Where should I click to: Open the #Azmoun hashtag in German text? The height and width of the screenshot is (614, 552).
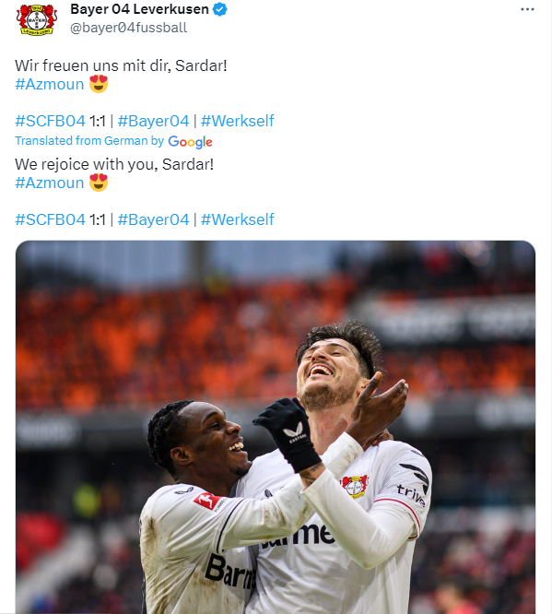50,84
